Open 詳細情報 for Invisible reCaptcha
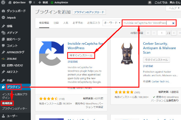181x120 pixels. pyautogui.click(x=73, y=62)
